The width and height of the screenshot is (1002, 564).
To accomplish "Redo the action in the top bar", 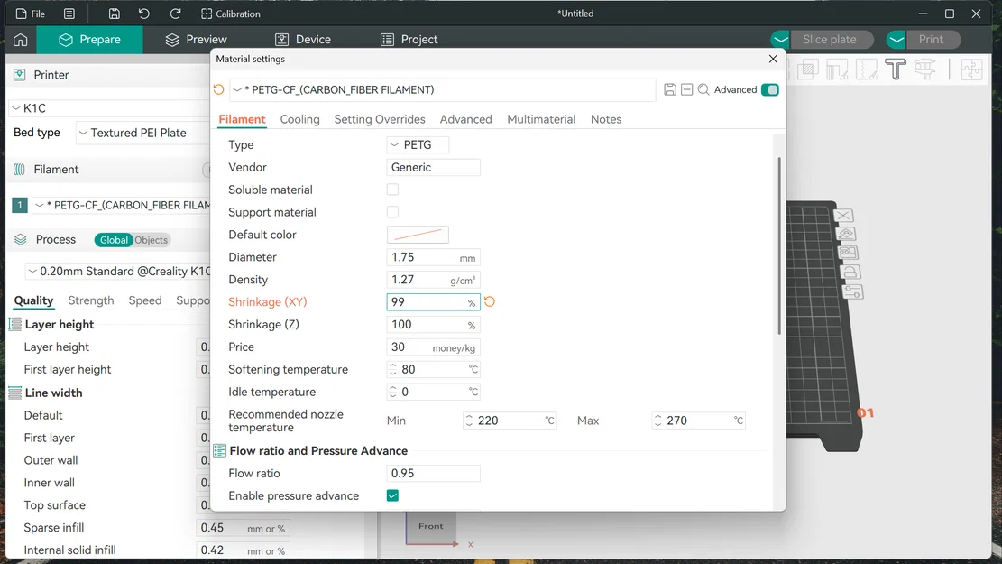I will point(175,14).
